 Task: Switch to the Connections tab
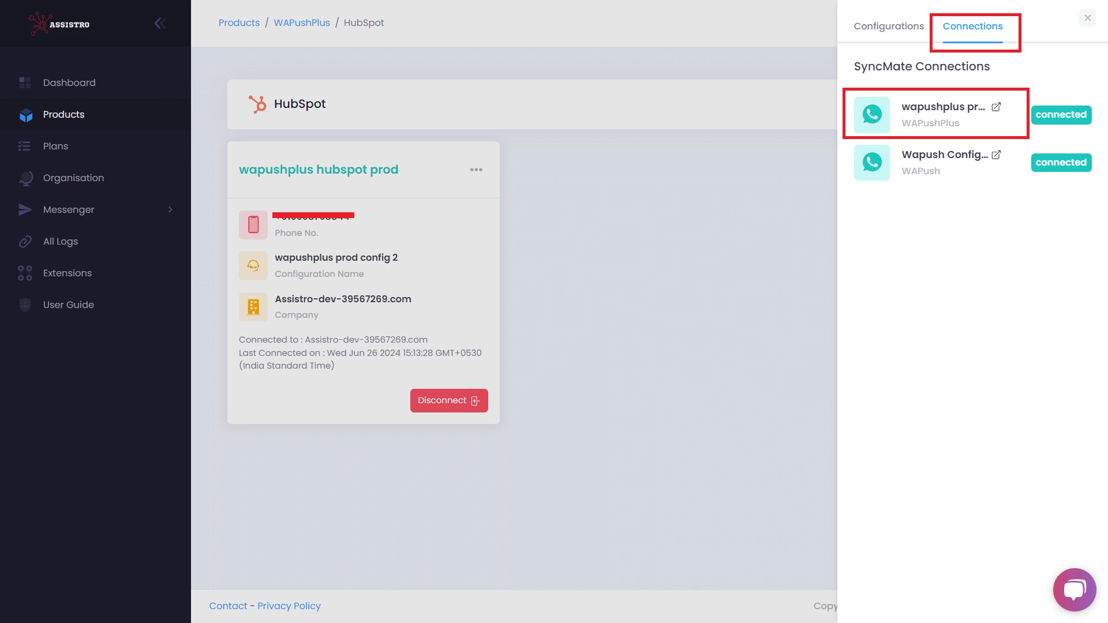(x=972, y=26)
